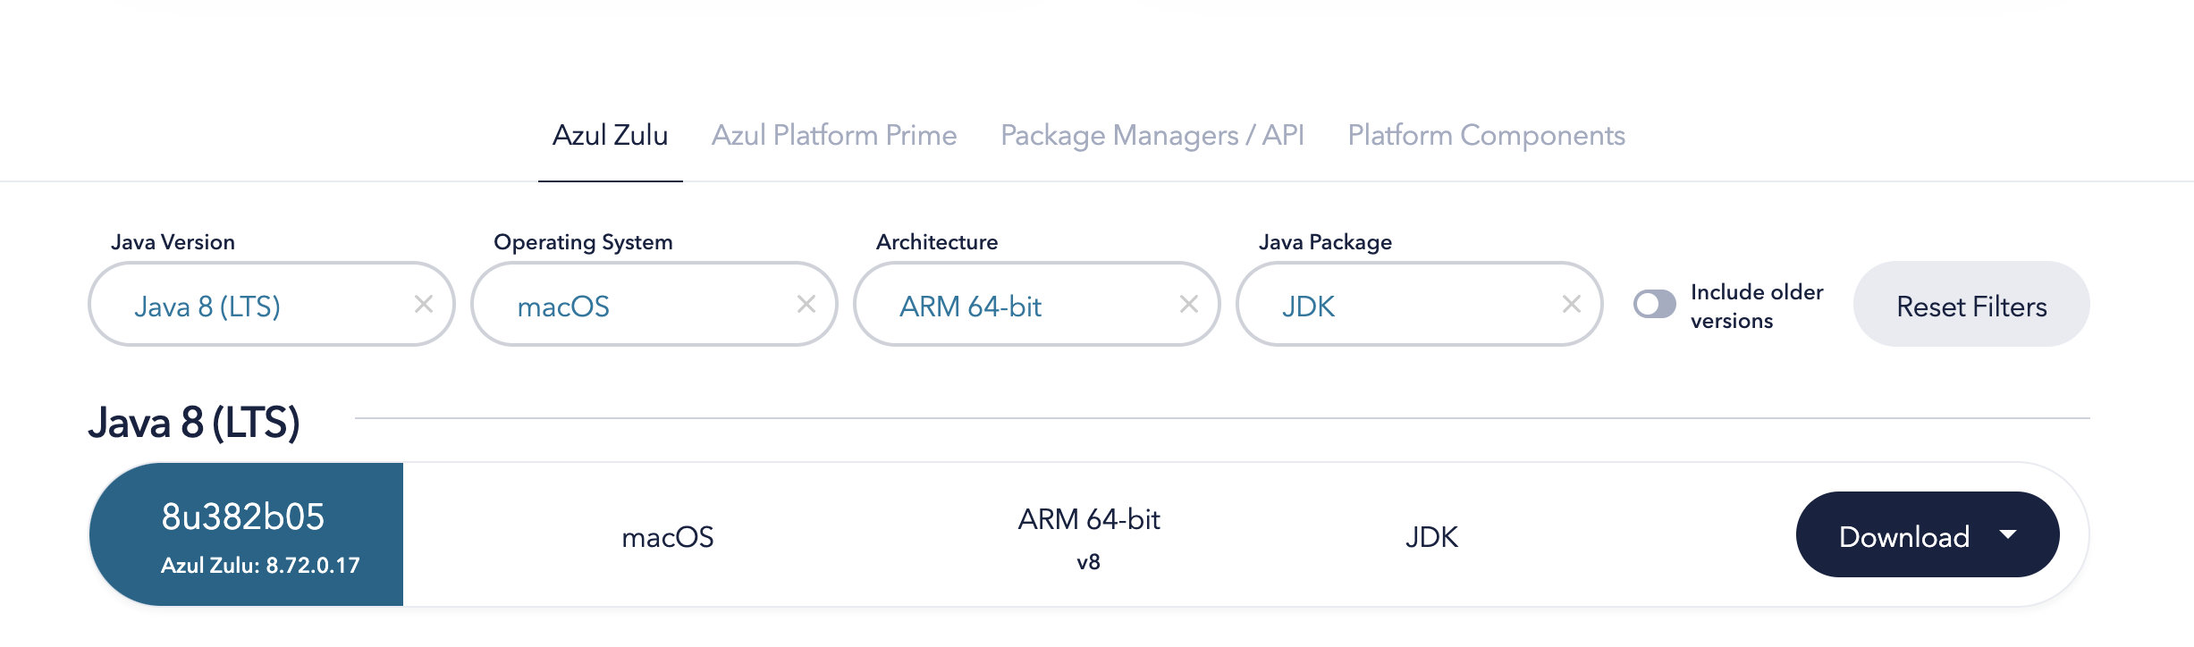This screenshot has width=2194, height=647.
Task: Toggle Include older versions switch
Action: click(1655, 304)
